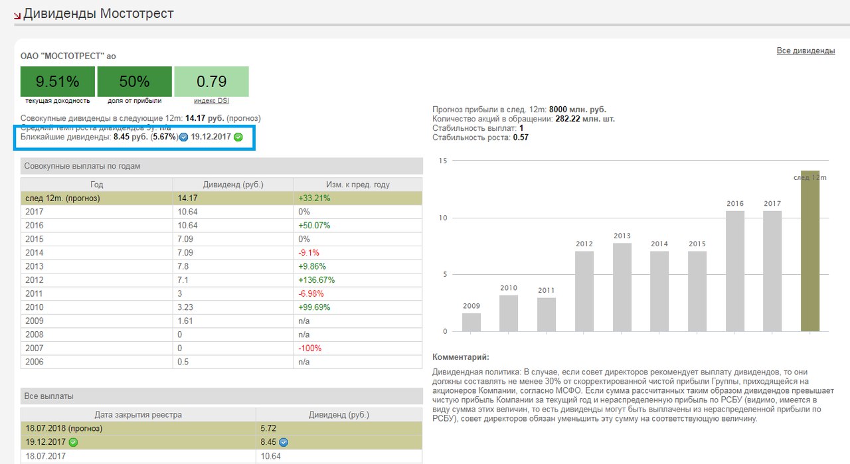Click the 3.23 dividend cell for 2010
Image resolution: width=850 pixels, height=464 pixels.
click(x=233, y=307)
